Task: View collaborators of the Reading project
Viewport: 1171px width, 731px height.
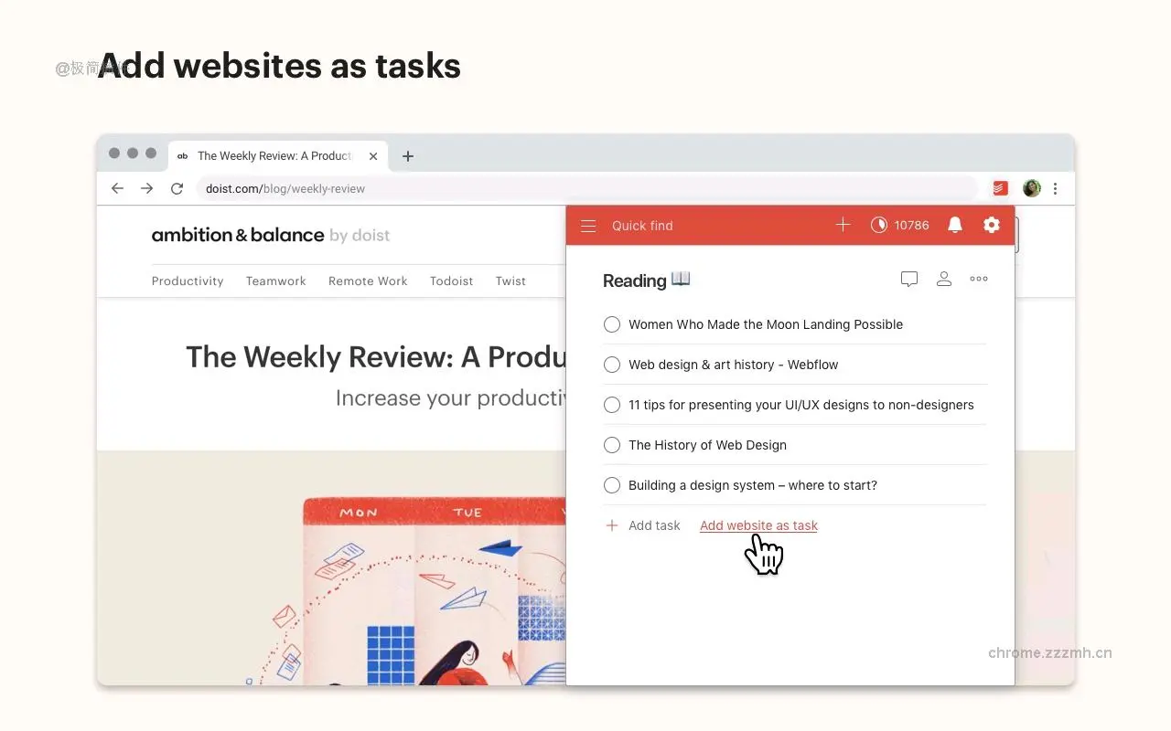Action: (944, 279)
